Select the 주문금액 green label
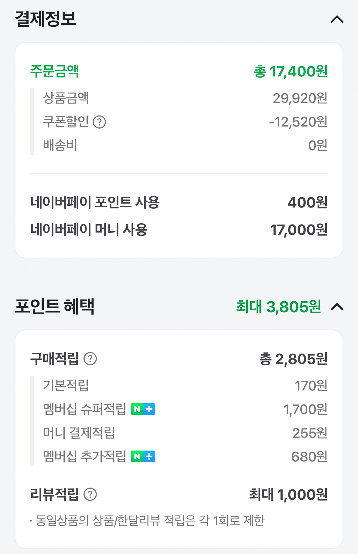Image resolution: width=358 pixels, height=554 pixels. [x=55, y=72]
